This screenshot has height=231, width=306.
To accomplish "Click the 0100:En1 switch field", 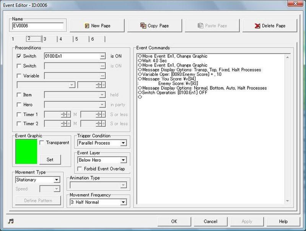I will (x=72, y=56).
